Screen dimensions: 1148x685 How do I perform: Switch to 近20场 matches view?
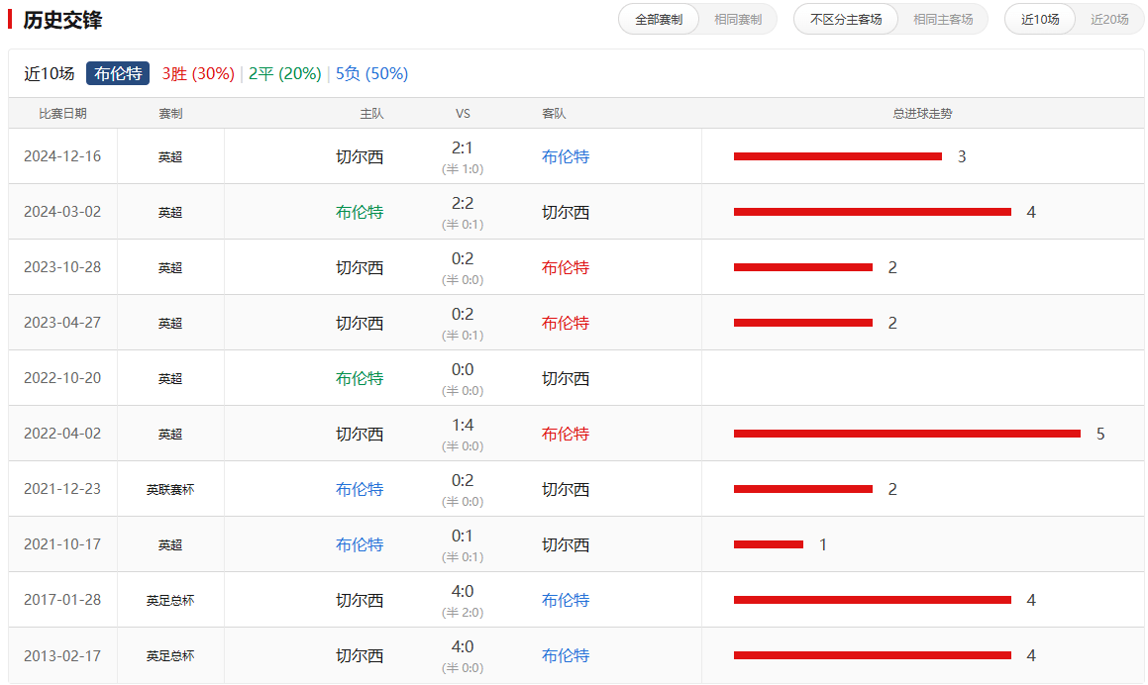[1109, 20]
